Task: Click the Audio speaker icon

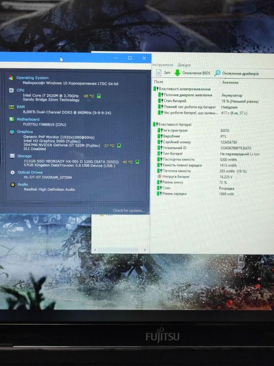Action: (13, 184)
